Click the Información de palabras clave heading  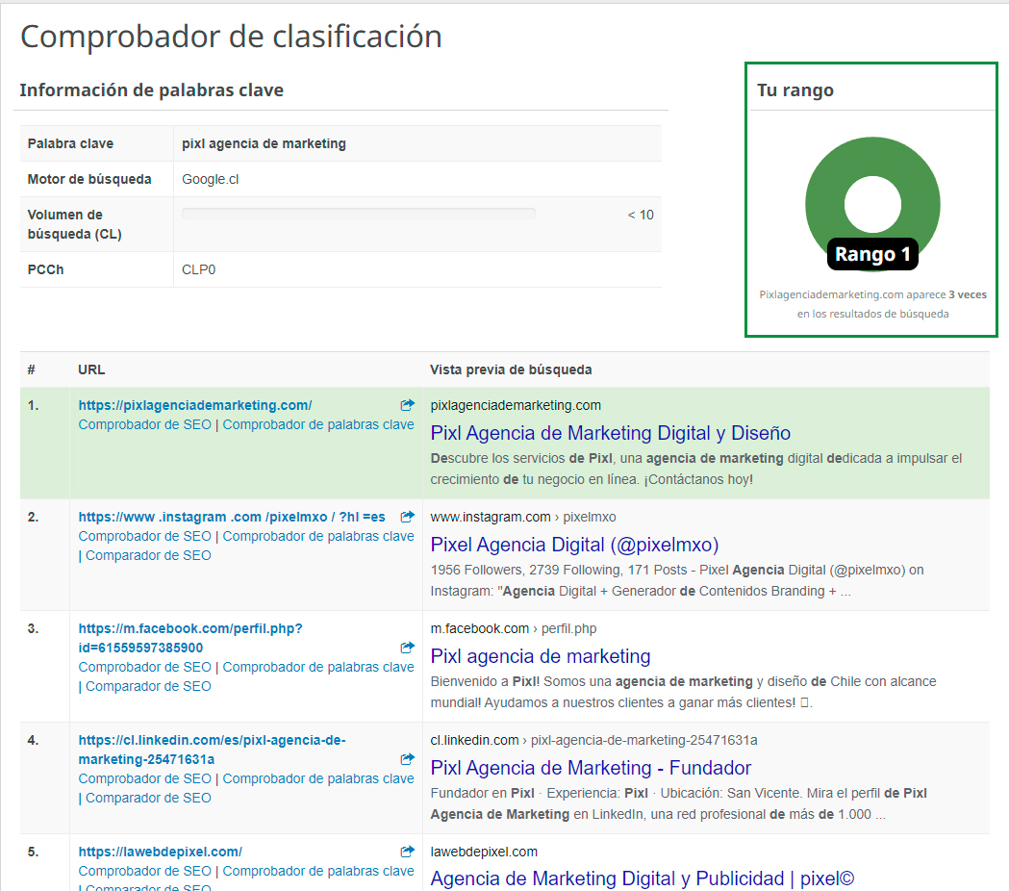pos(151,90)
